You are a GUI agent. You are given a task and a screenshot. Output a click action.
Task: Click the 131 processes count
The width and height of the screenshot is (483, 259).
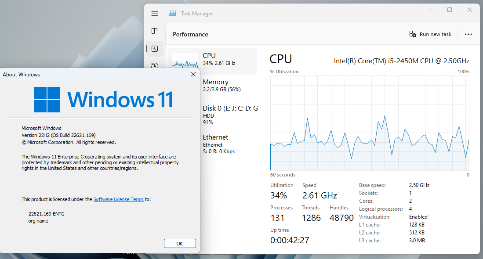click(277, 218)
